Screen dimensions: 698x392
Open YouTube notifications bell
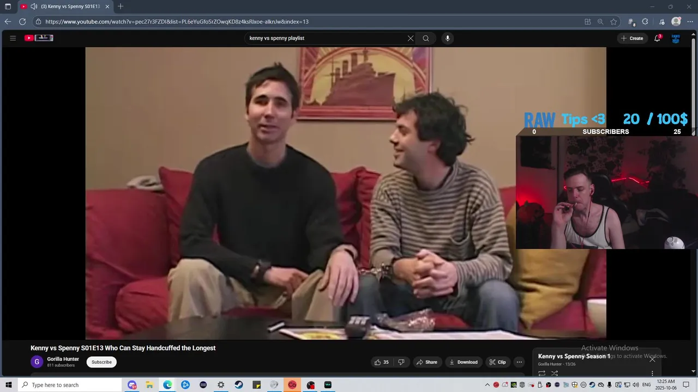point(658,38)
